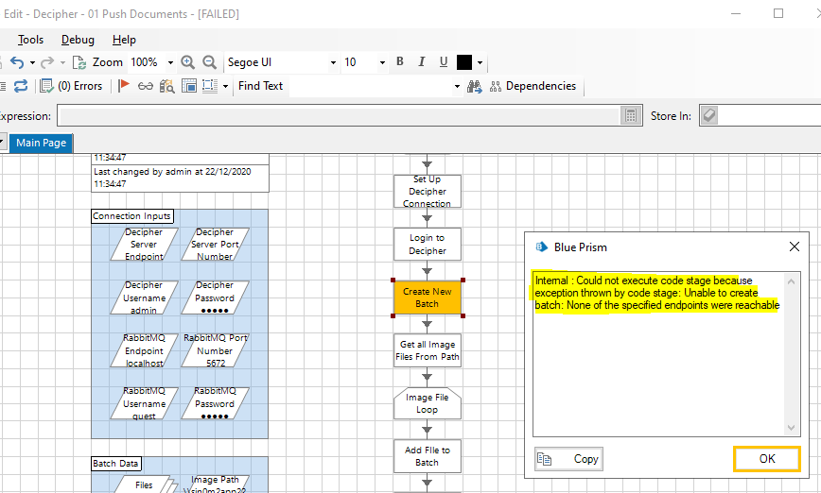
Task: Click the red breakpoint flag icon
Action: [x=124, y=86]
